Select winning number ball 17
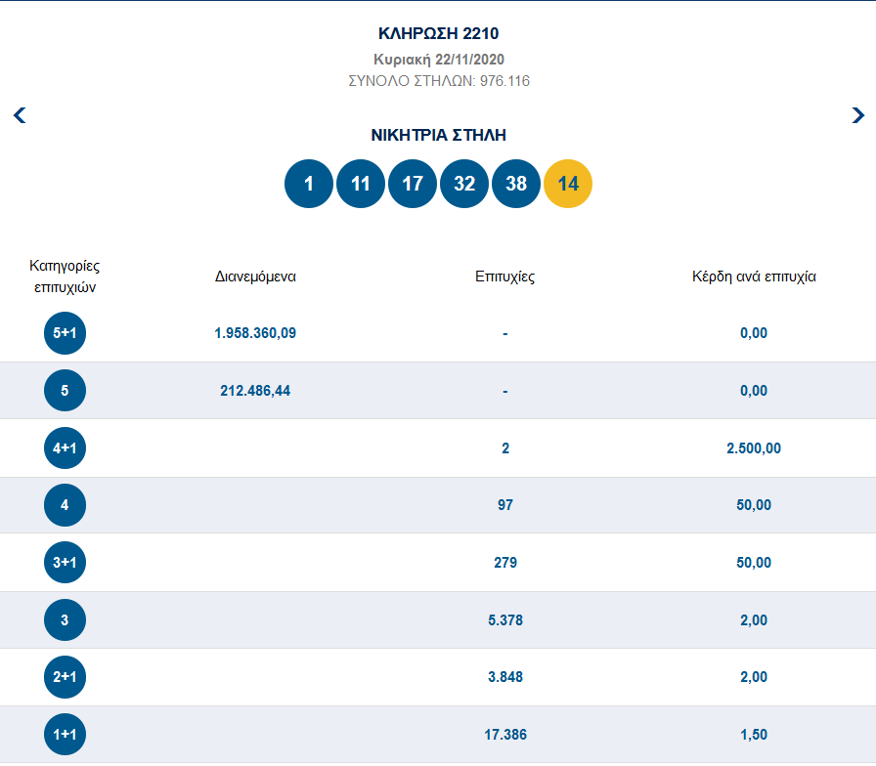This screenshot has height=766, width=876. [413, 184]
